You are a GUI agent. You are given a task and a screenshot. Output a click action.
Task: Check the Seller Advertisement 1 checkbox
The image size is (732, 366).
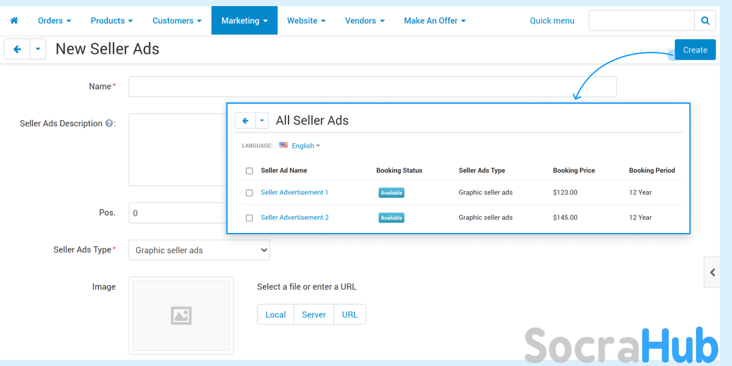pos(249,193)
